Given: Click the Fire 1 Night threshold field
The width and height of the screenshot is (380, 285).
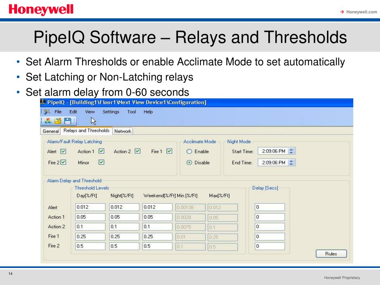Looking at the screenshot, I should (124, 236).
